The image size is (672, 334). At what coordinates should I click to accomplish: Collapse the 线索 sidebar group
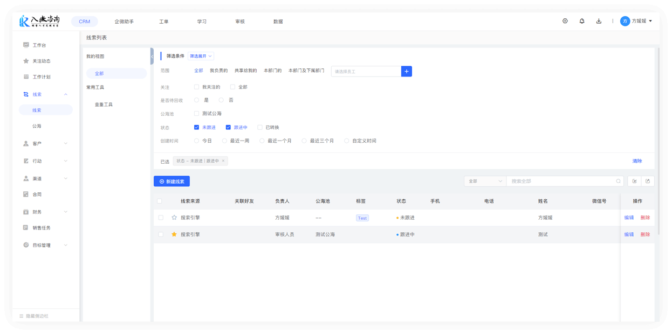(x=66, y=94)
